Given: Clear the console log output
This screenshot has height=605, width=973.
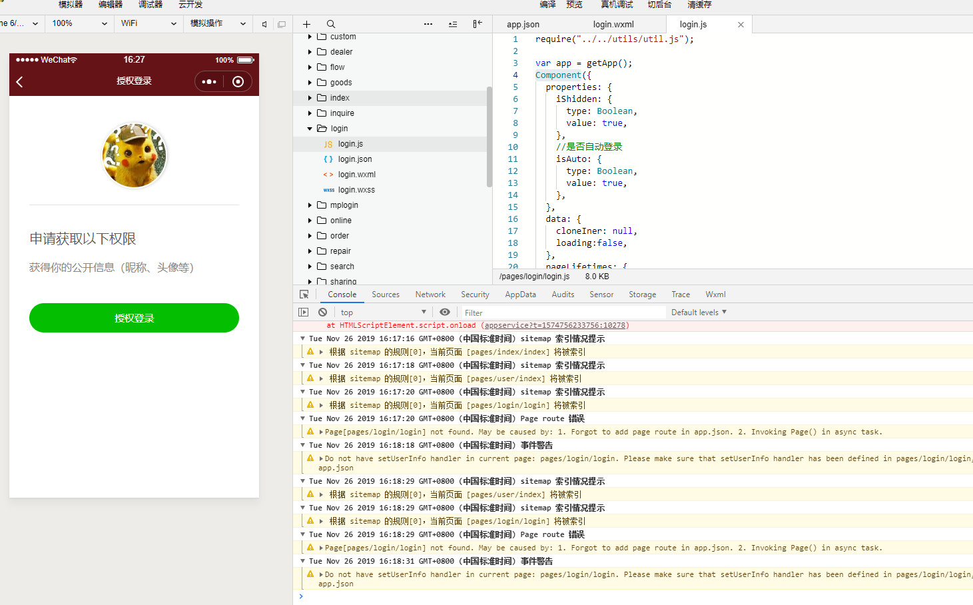Looking at the screenshot, I should click(322, 312).
